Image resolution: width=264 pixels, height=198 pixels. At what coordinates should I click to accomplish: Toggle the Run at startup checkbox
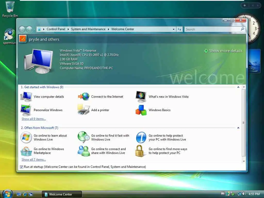21,167
